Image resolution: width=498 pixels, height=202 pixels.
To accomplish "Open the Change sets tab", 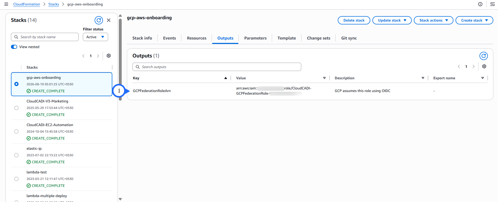I will [x=318, y=38].
